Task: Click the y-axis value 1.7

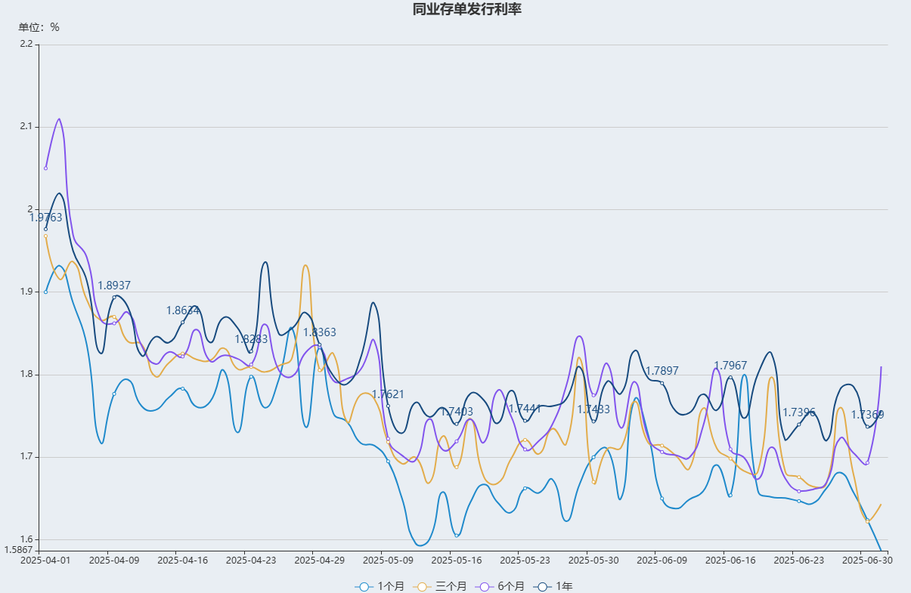Action: (x=26, y=457)
